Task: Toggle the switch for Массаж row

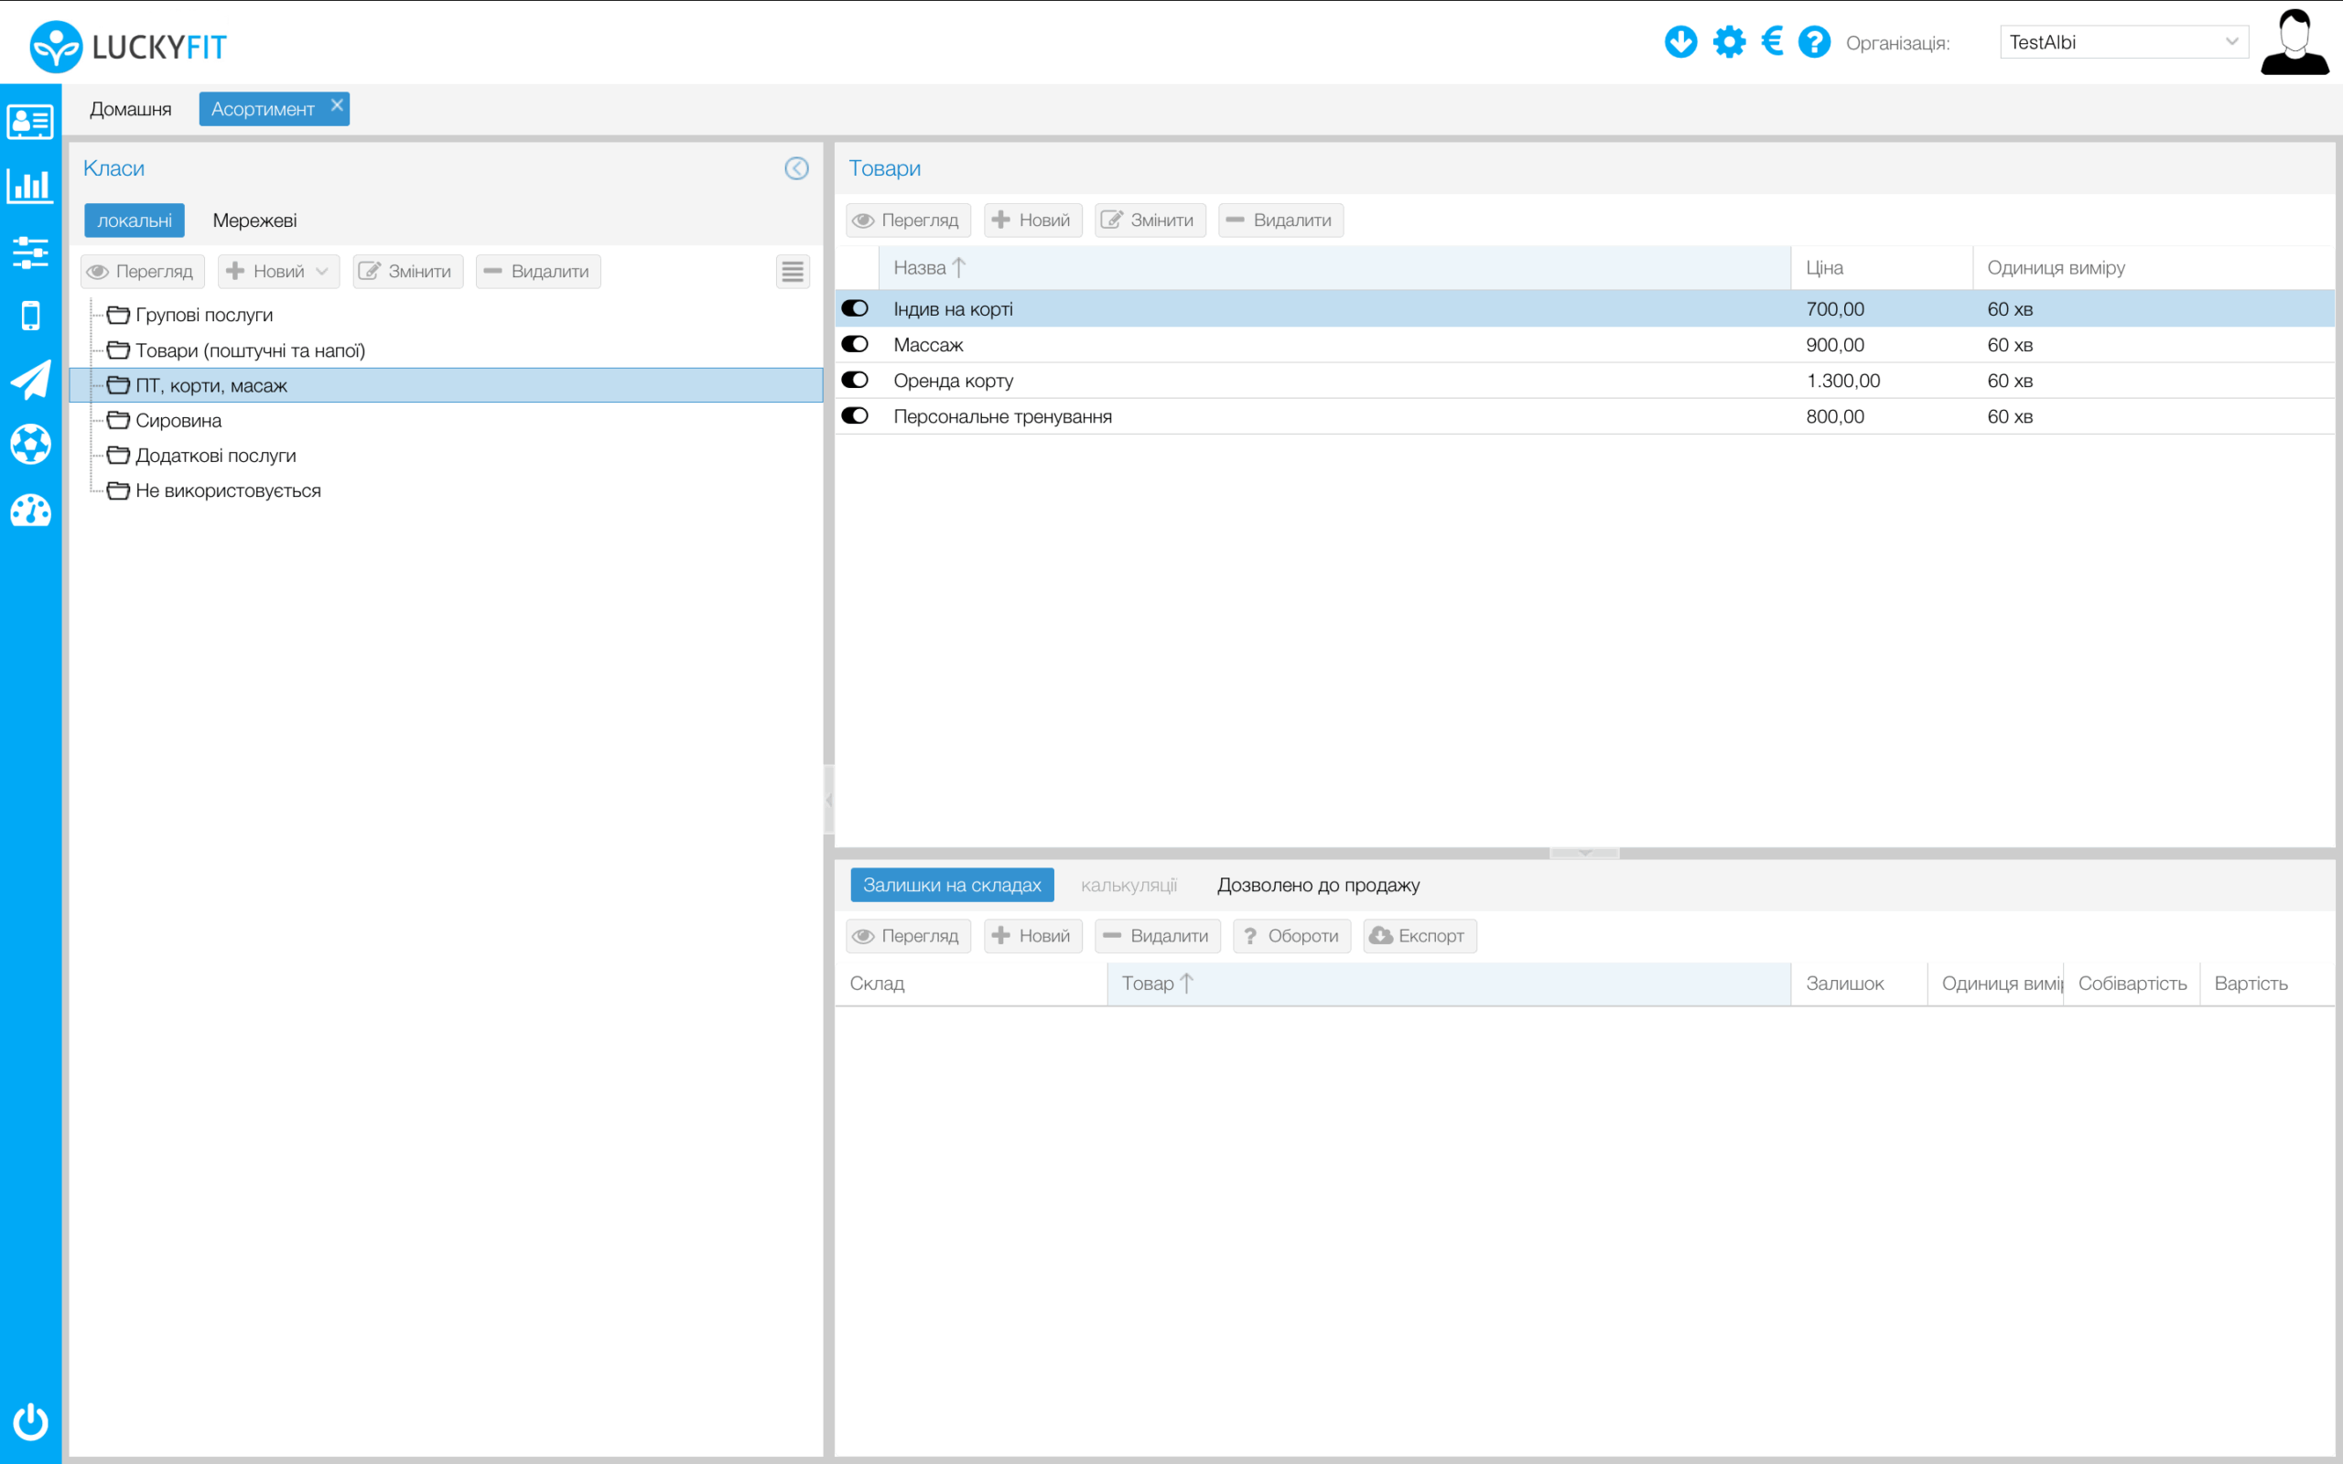Action: click(x=855, y=345)
